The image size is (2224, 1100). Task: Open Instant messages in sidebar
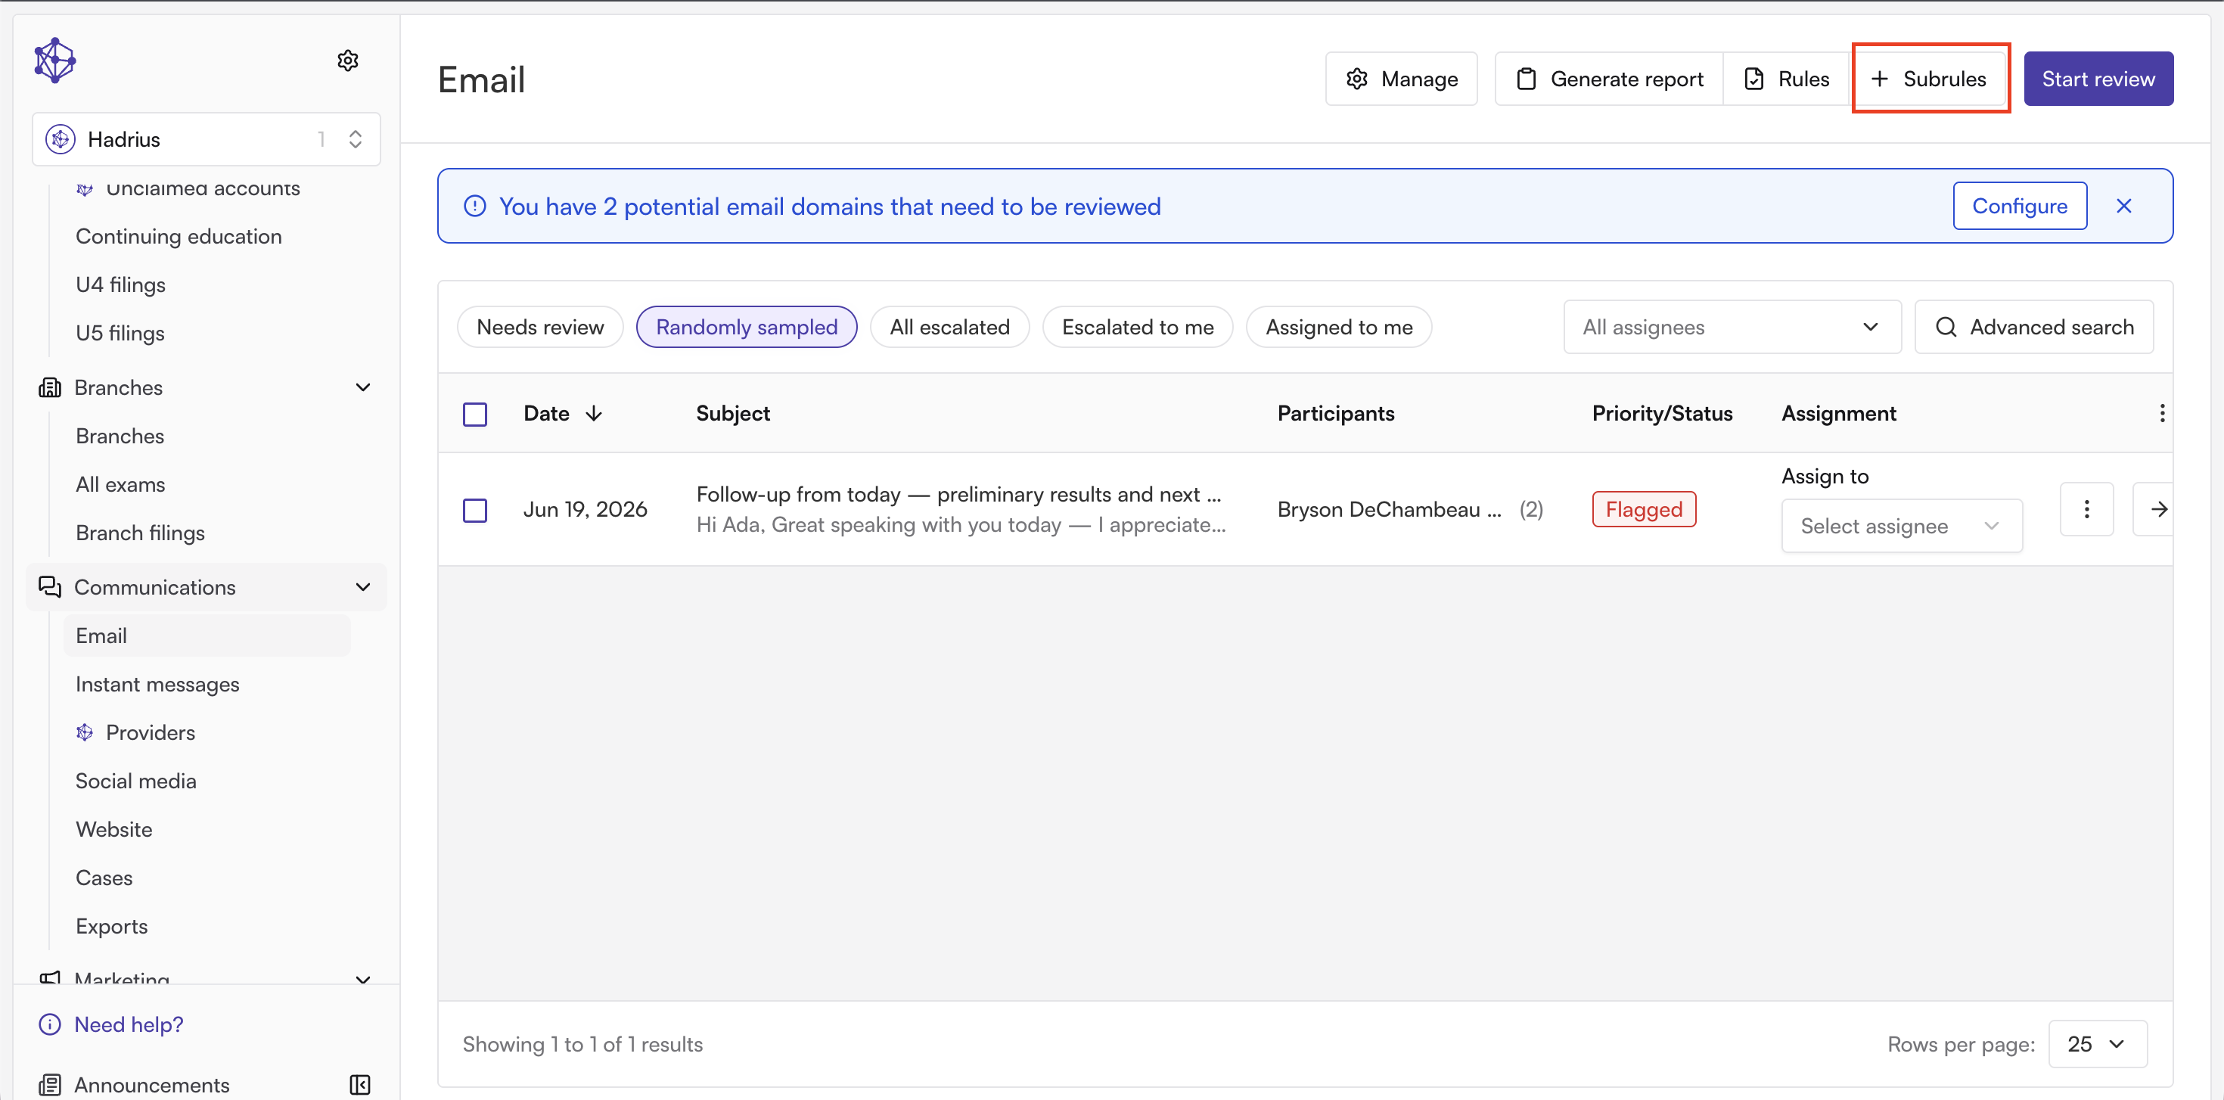click(157, 684)
